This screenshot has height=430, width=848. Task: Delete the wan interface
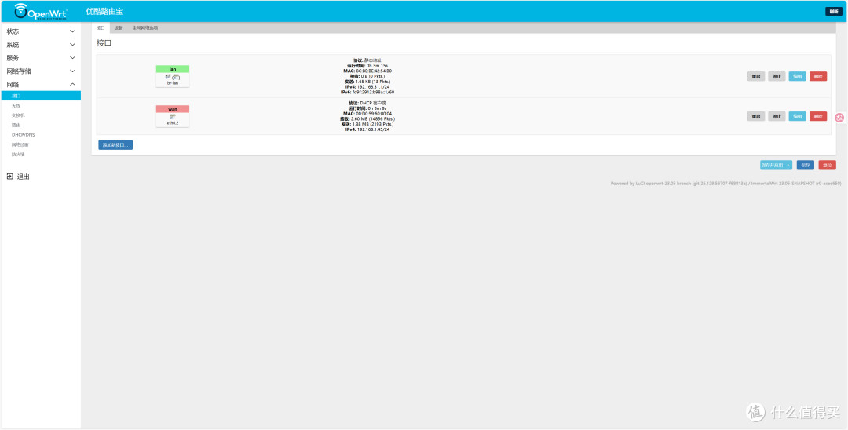(x=817, y=116)
